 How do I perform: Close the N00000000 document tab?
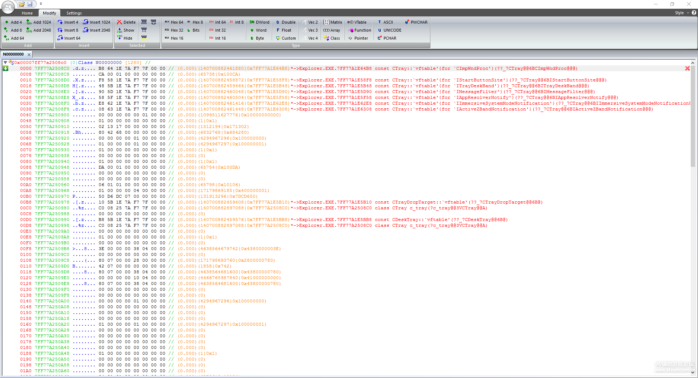coord(29,55)
